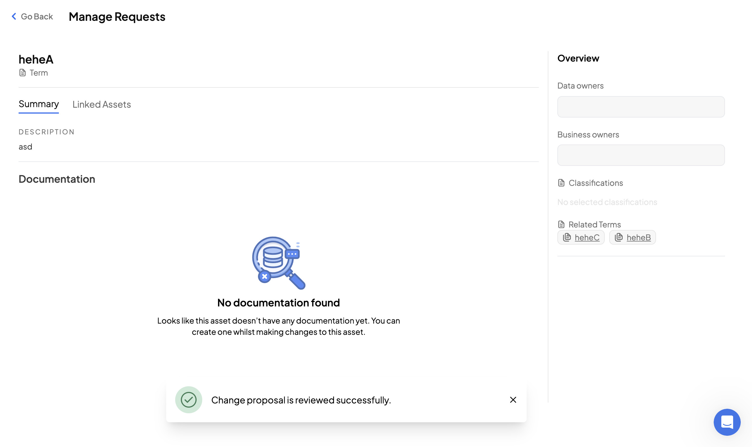Click the blue back chevron arrow
Viewport: 752px width, 447px height.
click(14, 16)
